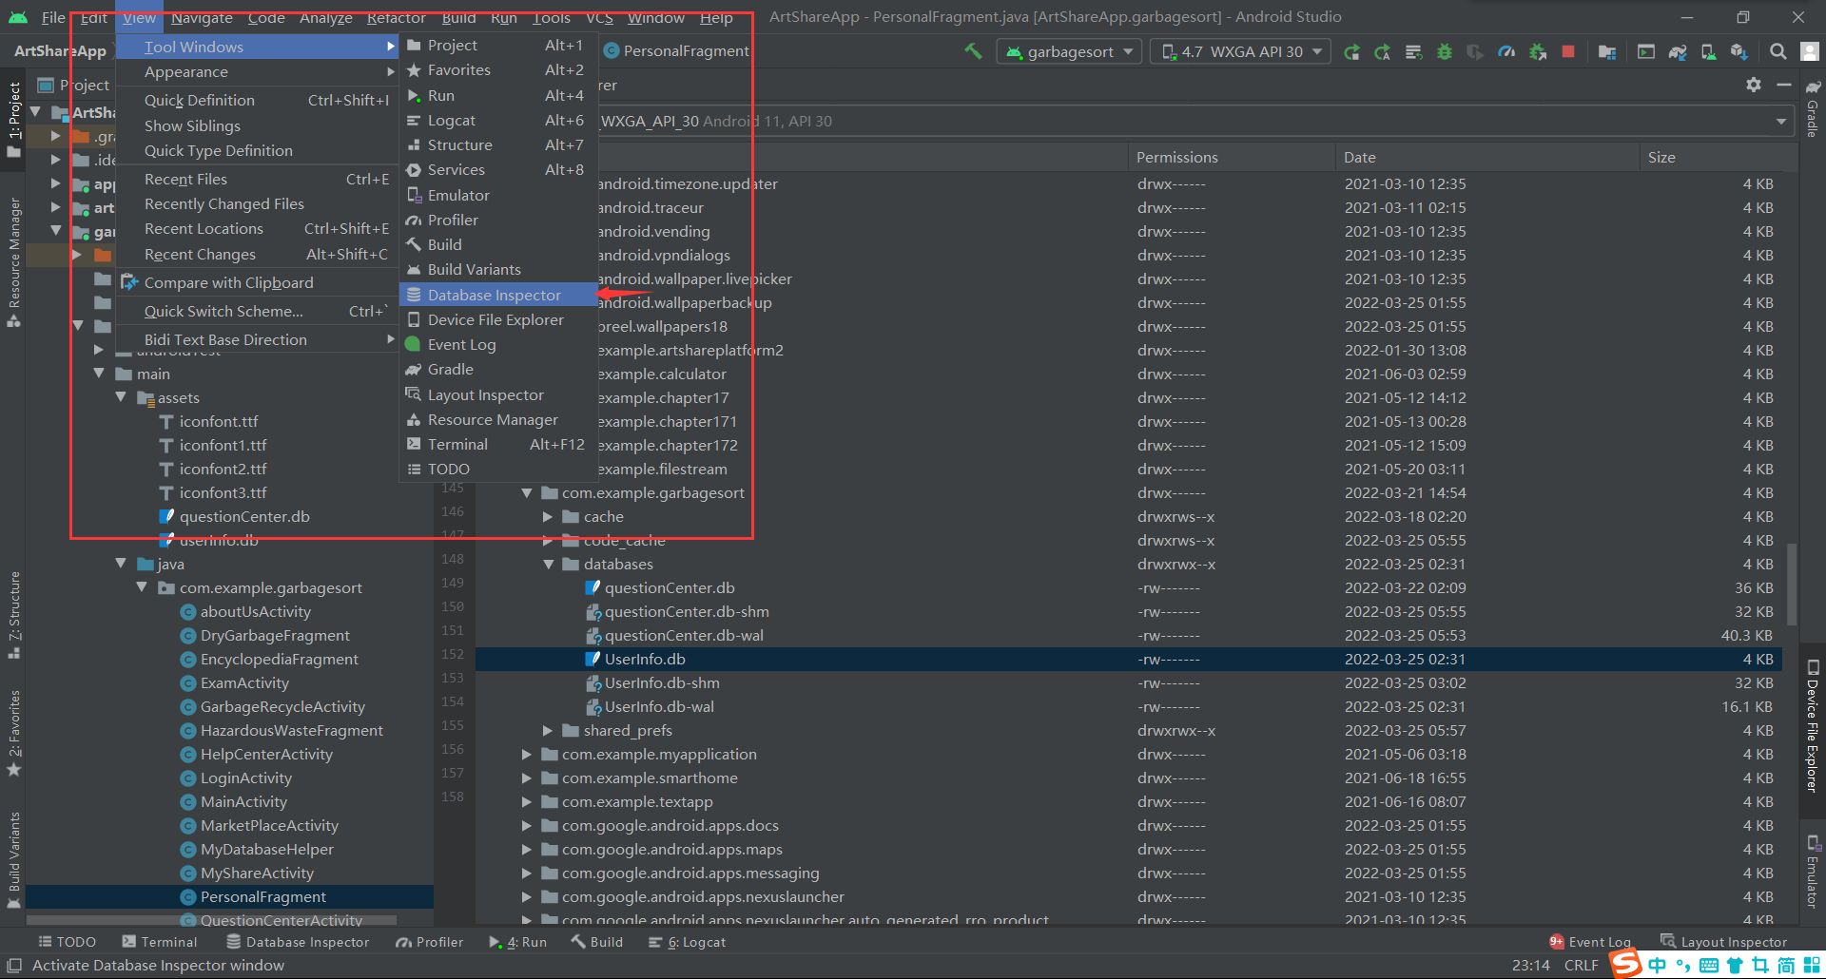Open Layout Inspector from the status bar
The height and width of the screenshot is (979, 1826).
point(1734,941)
